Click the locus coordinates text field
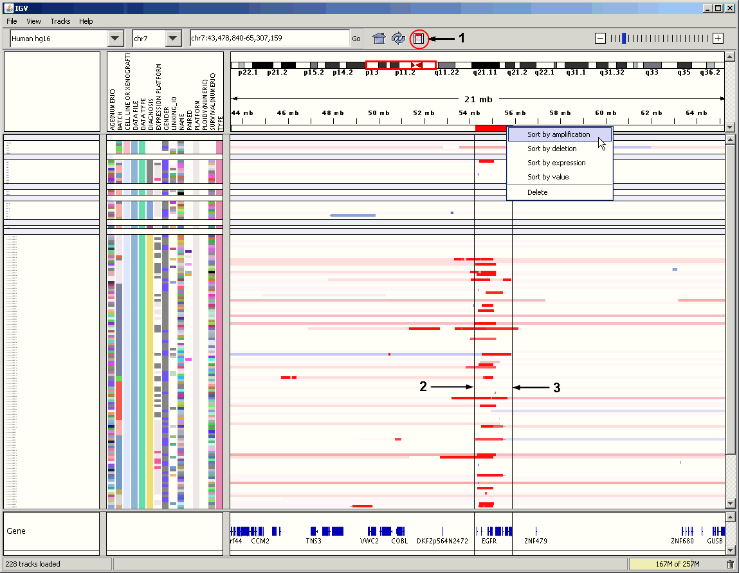 coord(269,39)
